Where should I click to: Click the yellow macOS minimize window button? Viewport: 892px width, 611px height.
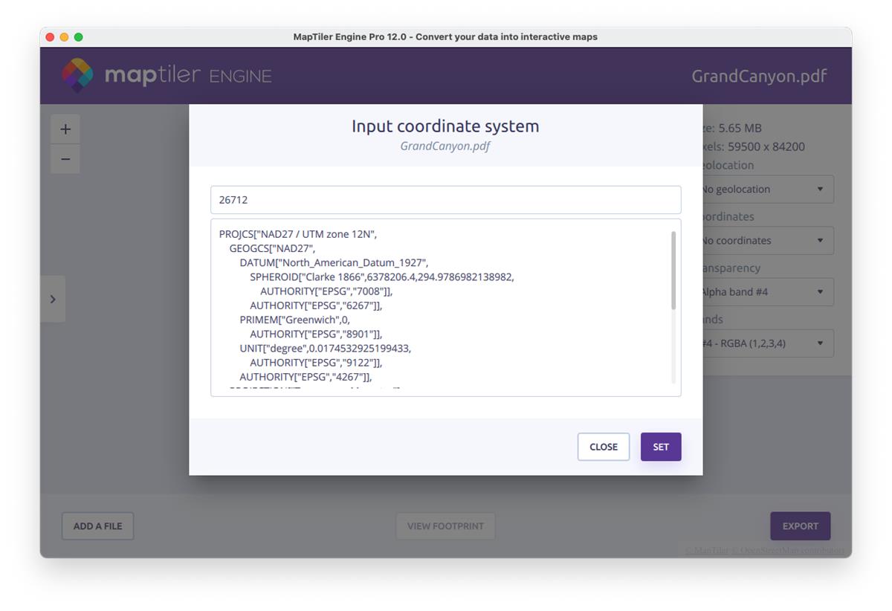(x=65, y=37)
